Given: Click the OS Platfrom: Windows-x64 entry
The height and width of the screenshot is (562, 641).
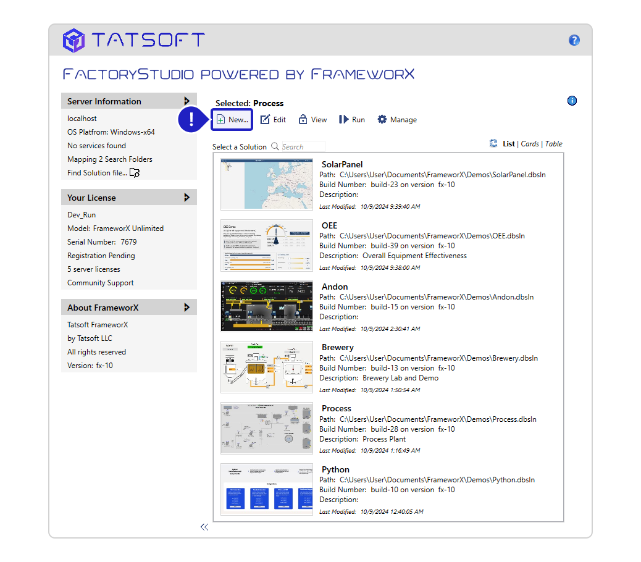Looking at the screenshot, I should tap(111, 132).
